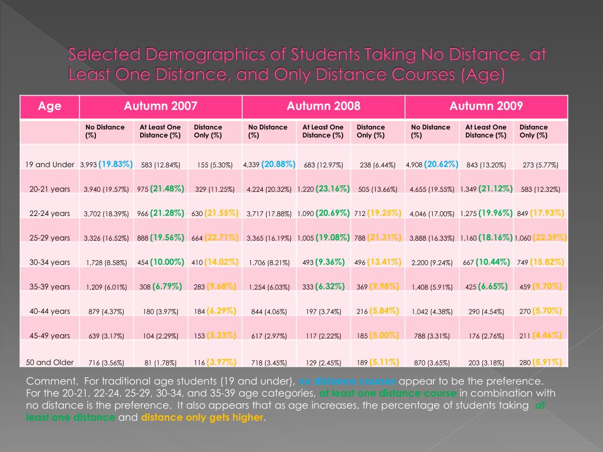
Task: Select the yellow 22.39% value
Action: (x=549, y=238)
